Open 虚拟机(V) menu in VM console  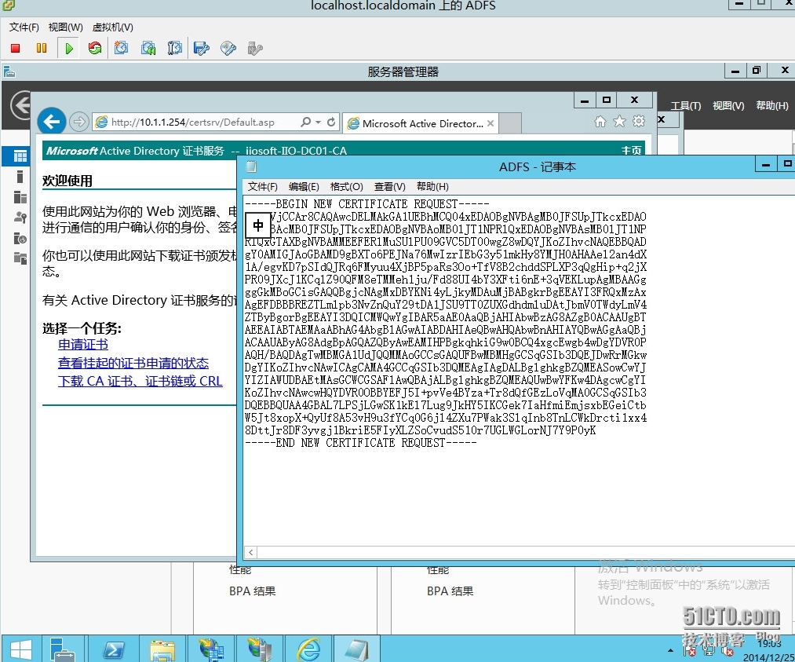point(112,27)
